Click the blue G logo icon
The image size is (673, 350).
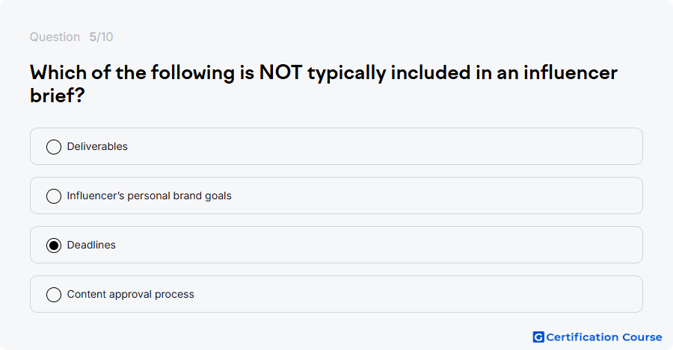[538, 337]
